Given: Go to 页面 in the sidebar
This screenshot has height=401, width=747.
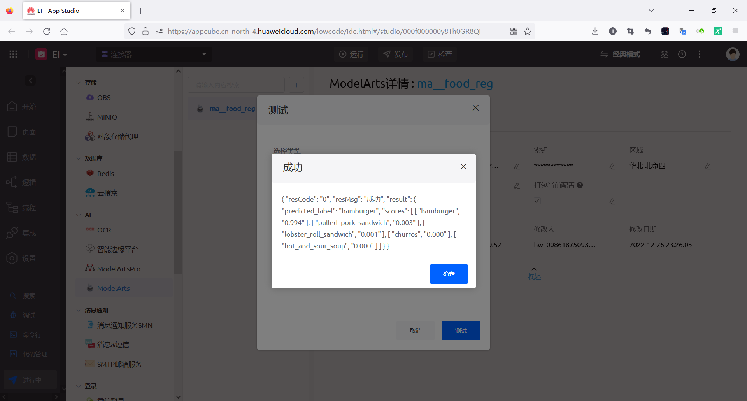Looking at the screenshot, I should click(x=22, y=132).
